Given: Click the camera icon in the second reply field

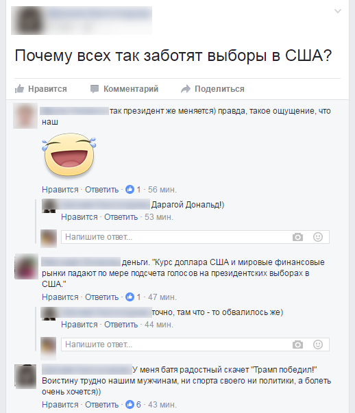Looking at the screenshot, I should click(297, 345).
